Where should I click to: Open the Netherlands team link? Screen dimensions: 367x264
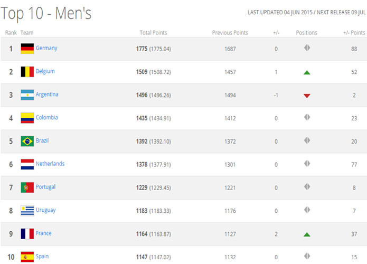(50, 164)
